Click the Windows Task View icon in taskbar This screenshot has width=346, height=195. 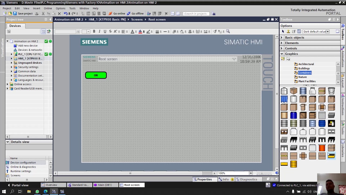click(20, 192)
